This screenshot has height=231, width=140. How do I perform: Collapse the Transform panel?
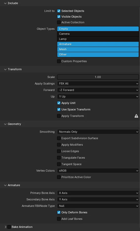coord(5,69)
